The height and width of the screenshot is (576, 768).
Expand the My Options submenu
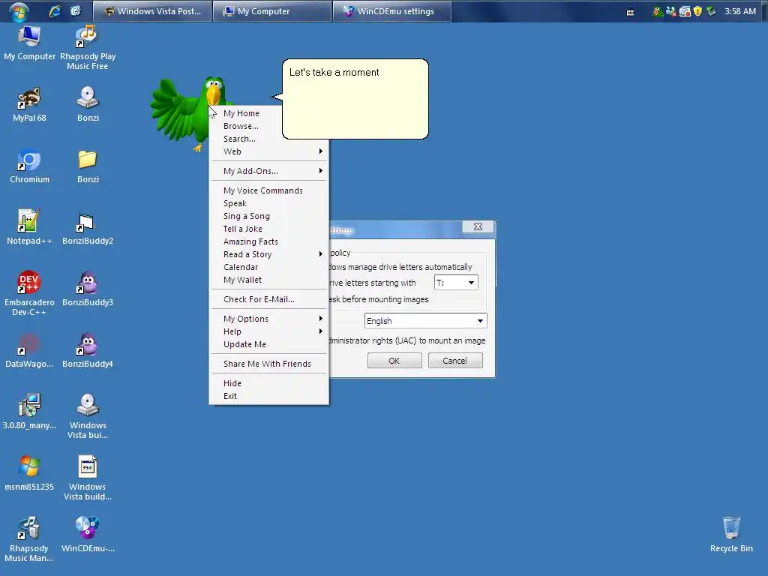269,319
